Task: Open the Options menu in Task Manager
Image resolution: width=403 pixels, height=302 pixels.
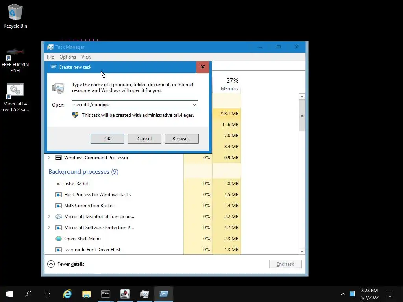Action: tap(68, 57)
